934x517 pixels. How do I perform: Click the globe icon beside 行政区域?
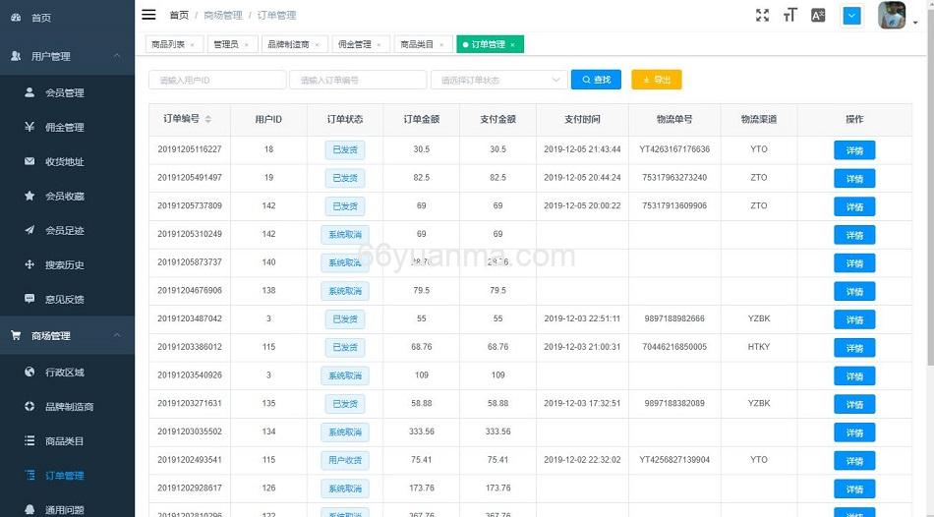[x=29, y=372]
